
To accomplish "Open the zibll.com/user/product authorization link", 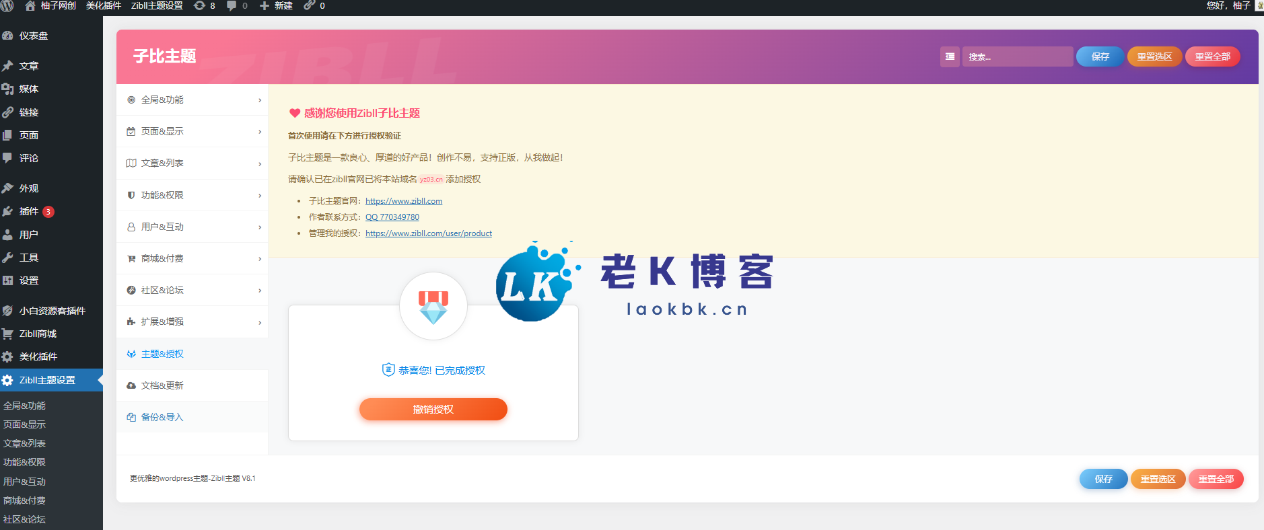I will pyautogui.click(x=428, y=233).
